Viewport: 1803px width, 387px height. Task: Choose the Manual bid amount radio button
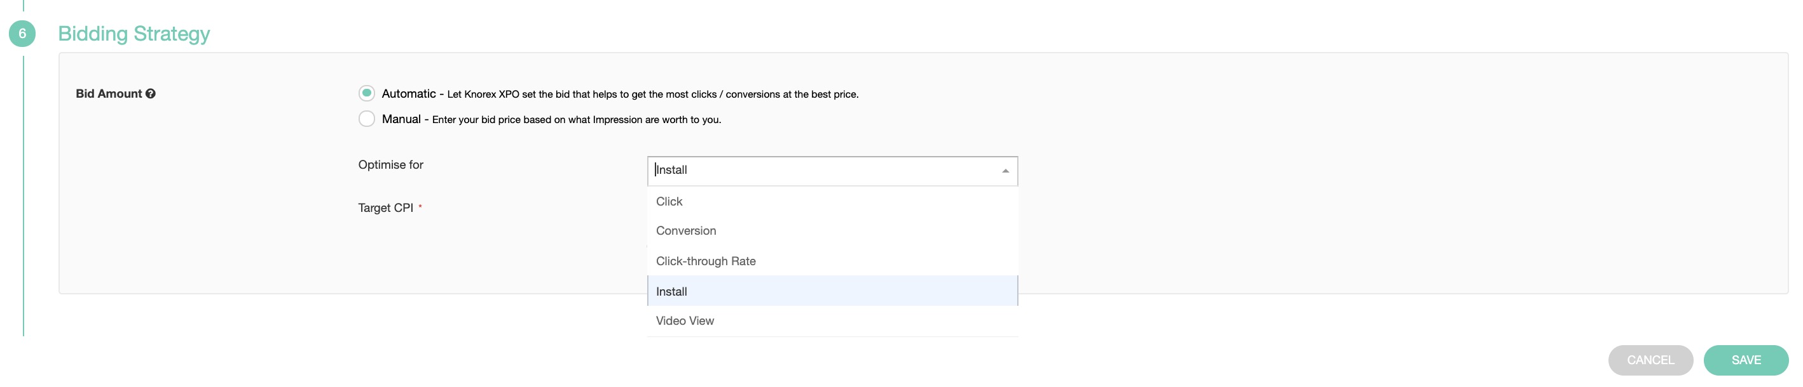click(366, 119)
